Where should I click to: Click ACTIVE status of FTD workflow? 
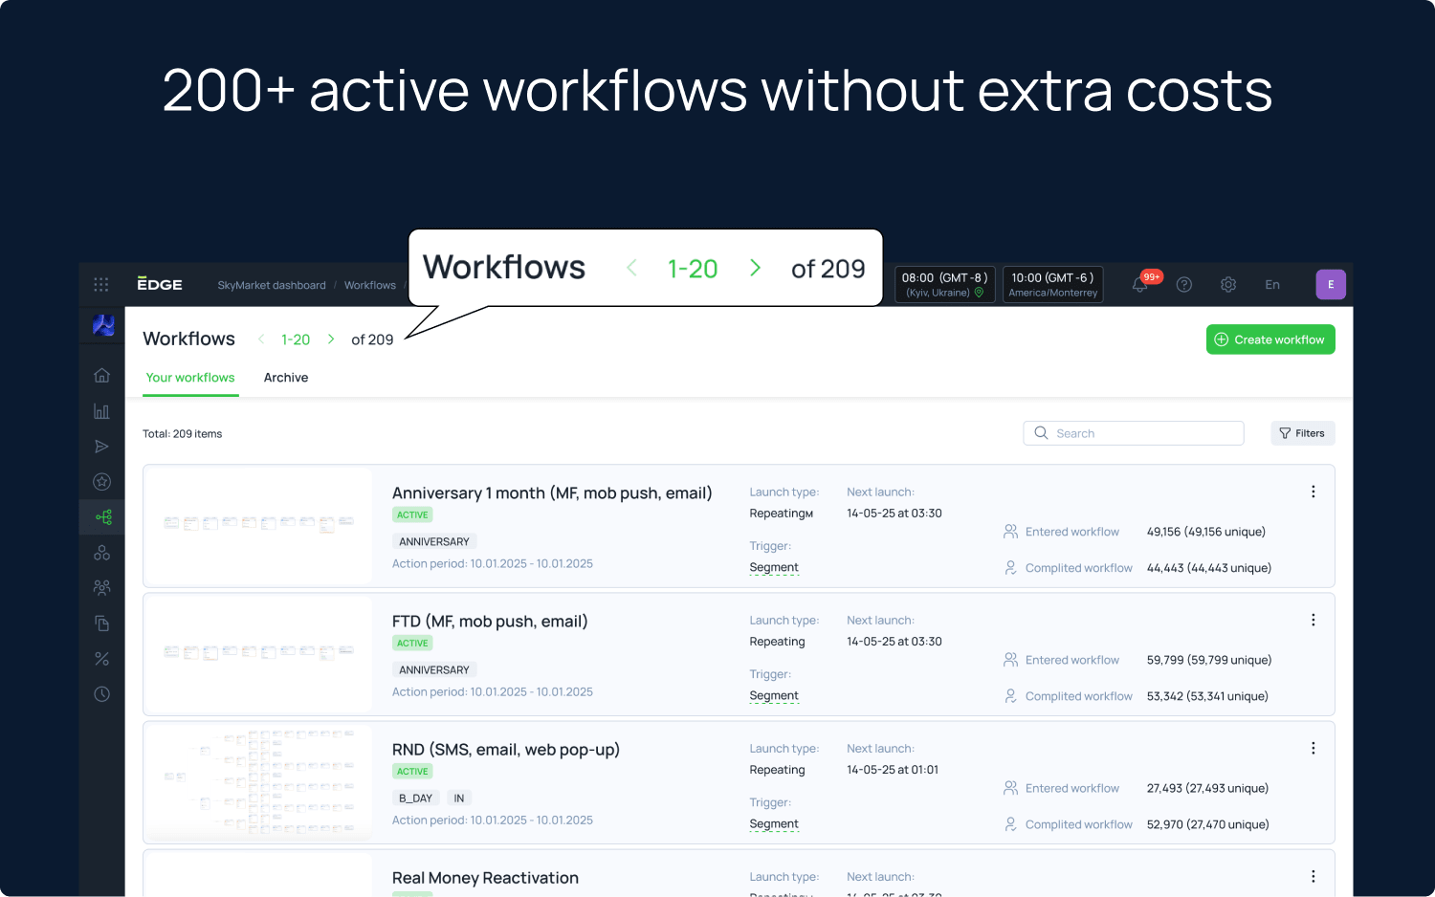(x=412, y=643)
